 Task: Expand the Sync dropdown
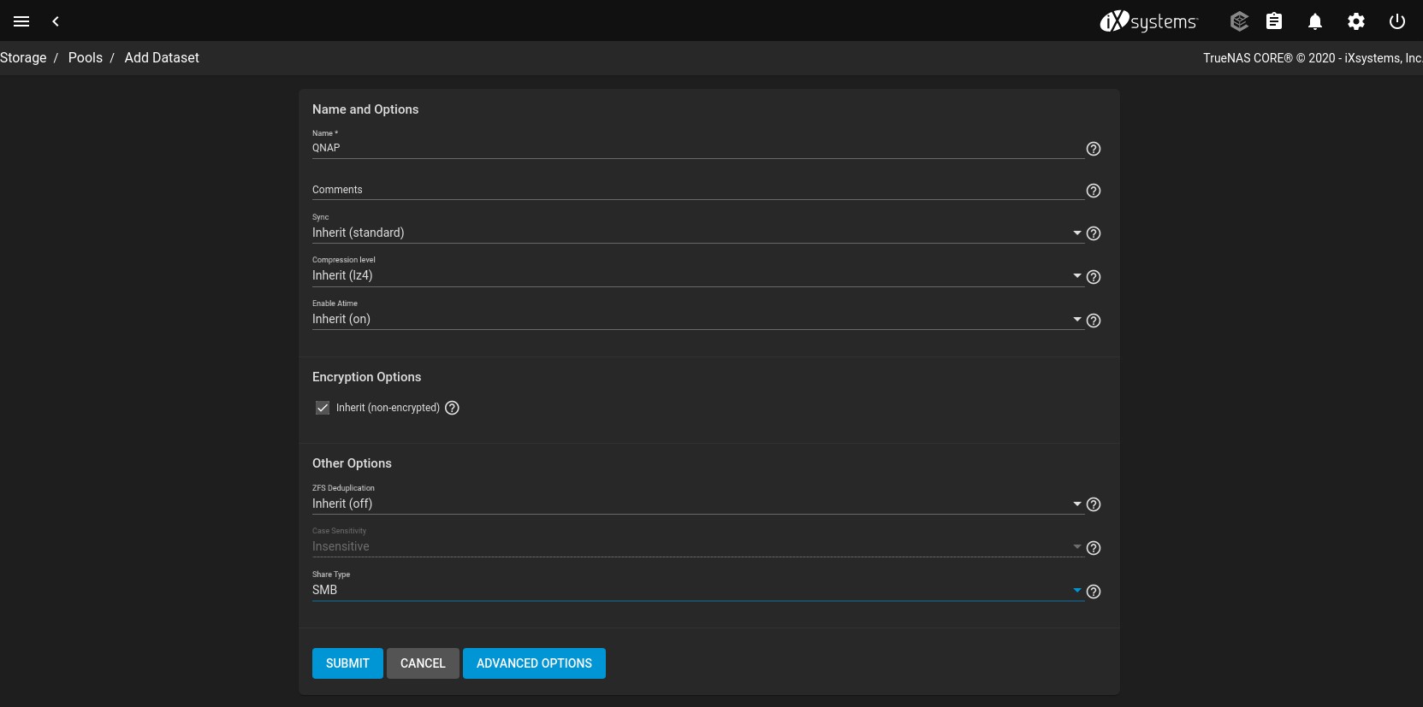tap(693, 233)
